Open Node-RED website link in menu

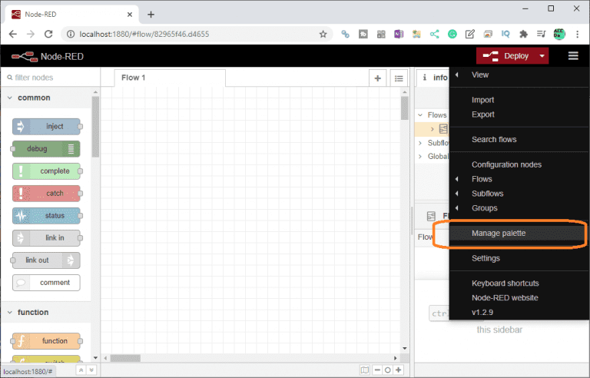(505, 297)
